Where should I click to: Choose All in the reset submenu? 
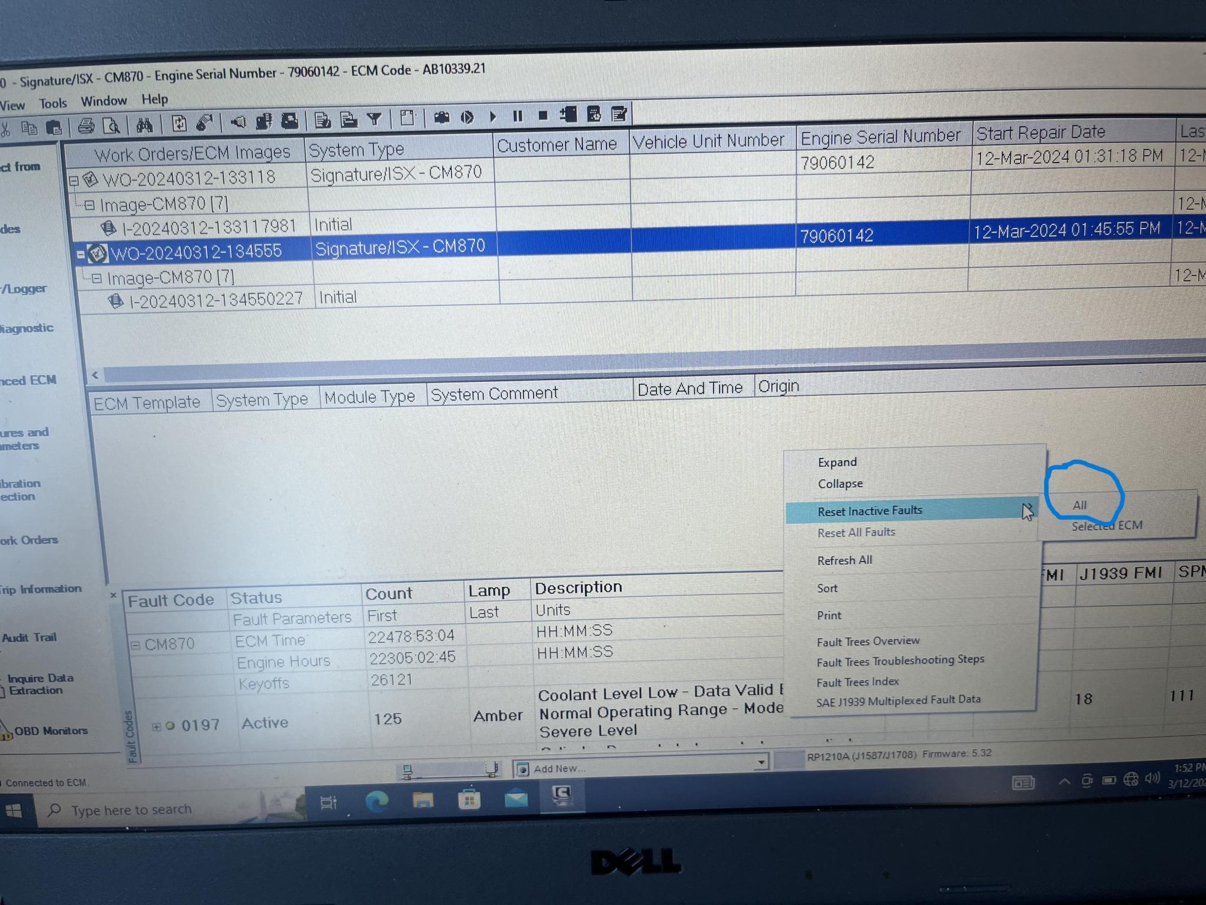[1079, 505]
